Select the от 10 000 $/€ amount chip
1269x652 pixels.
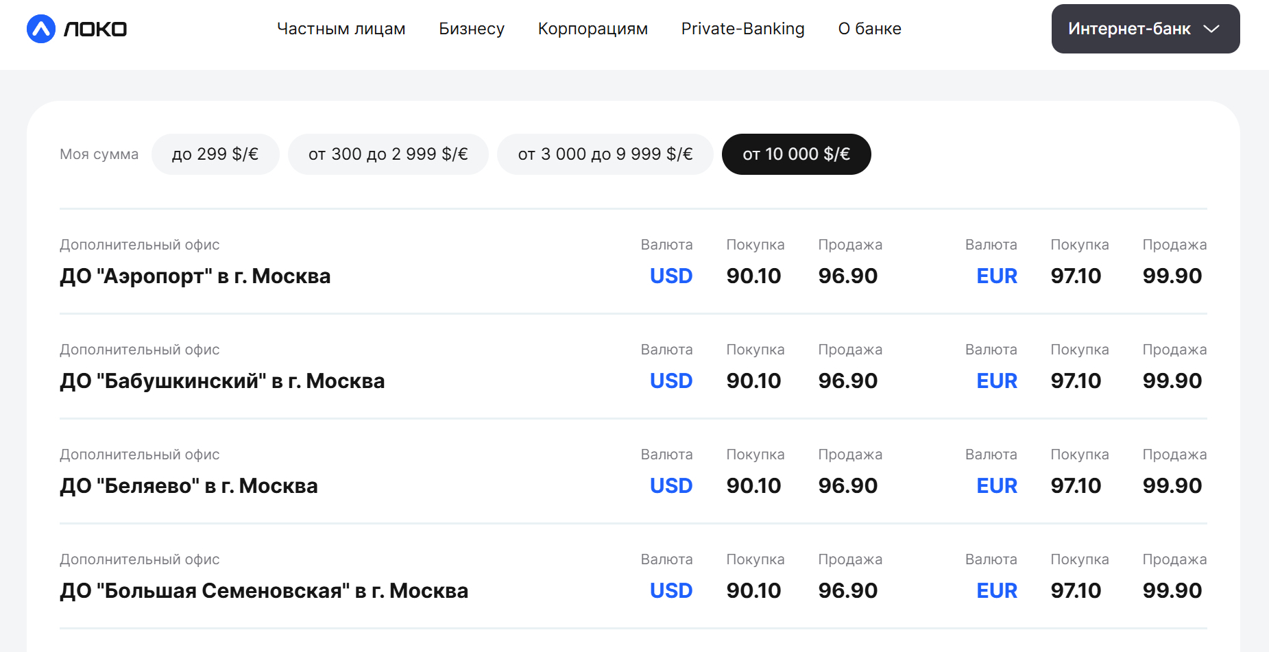[796, 154]
